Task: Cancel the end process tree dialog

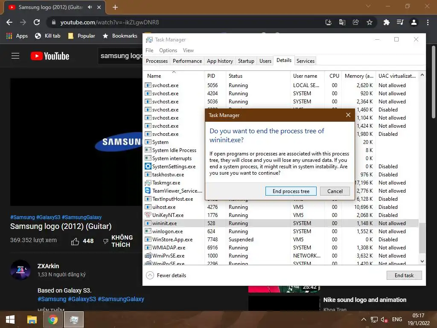Action: (335, 191)
